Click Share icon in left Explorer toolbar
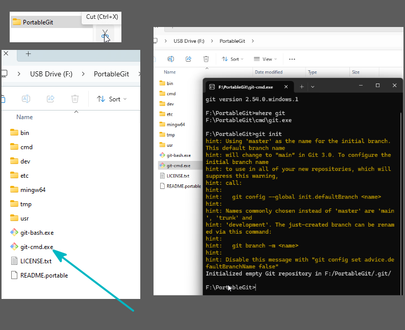 [50, 99]
